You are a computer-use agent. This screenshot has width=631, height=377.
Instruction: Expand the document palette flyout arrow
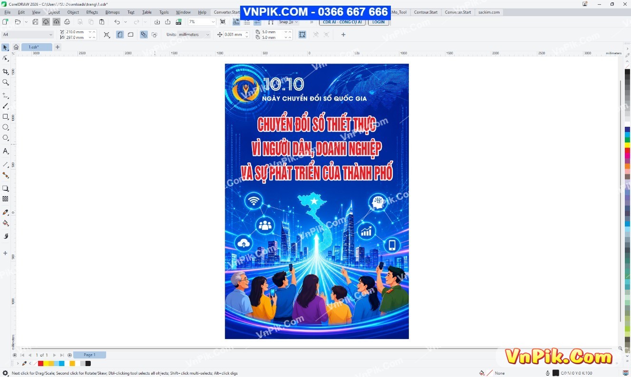(18, 363)
